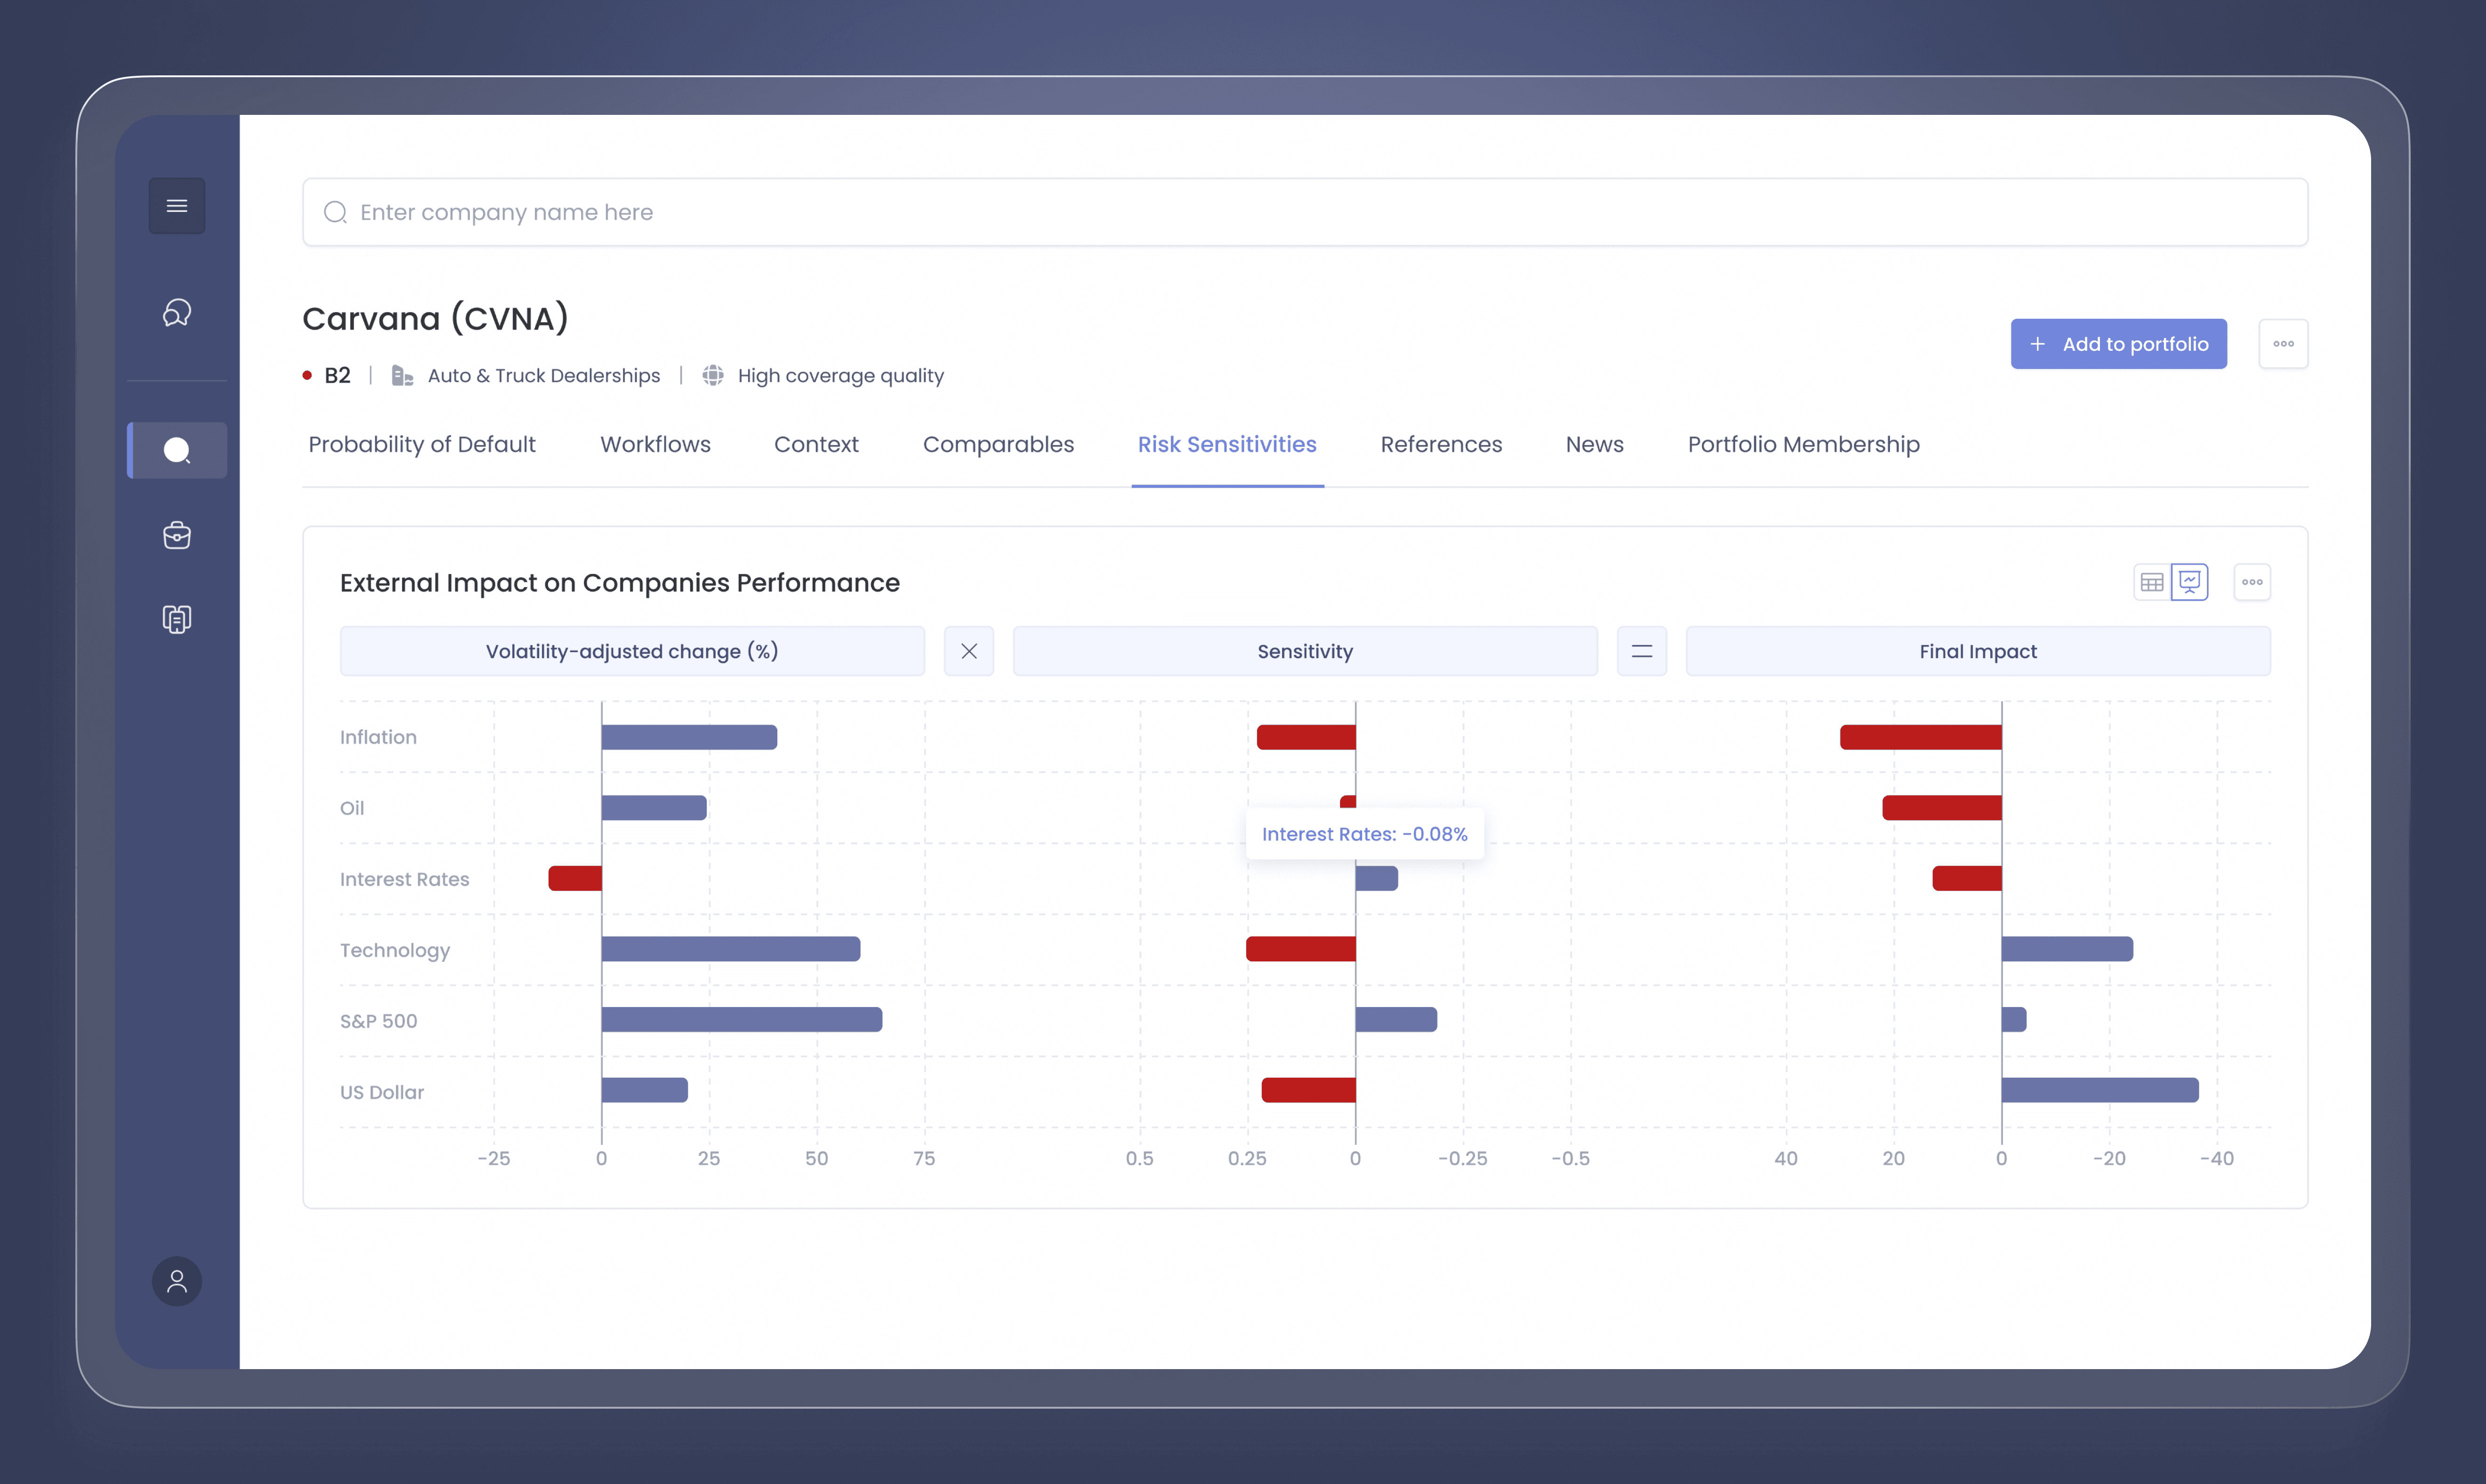Open the Comparables tab
Screen dimensions: 2486x1484
click(998, 444)
